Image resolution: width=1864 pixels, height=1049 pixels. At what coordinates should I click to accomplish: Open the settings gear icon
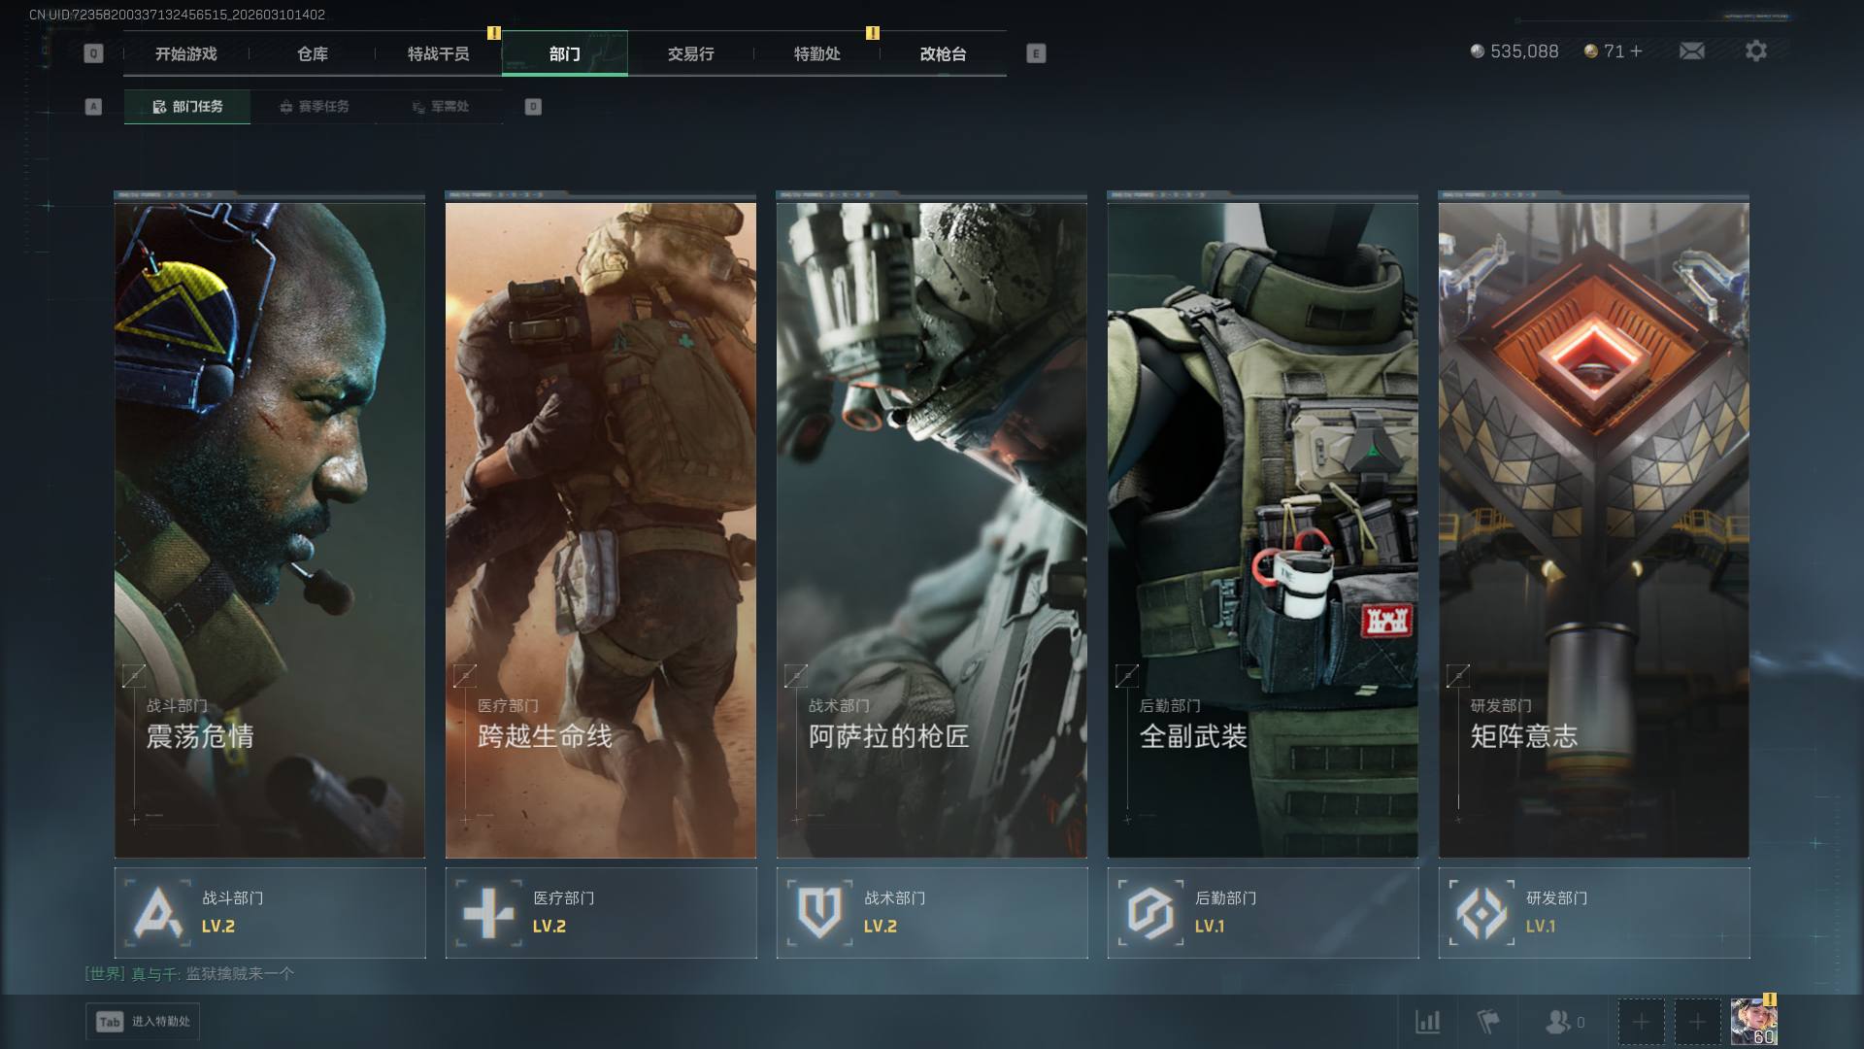point(1755,51)
